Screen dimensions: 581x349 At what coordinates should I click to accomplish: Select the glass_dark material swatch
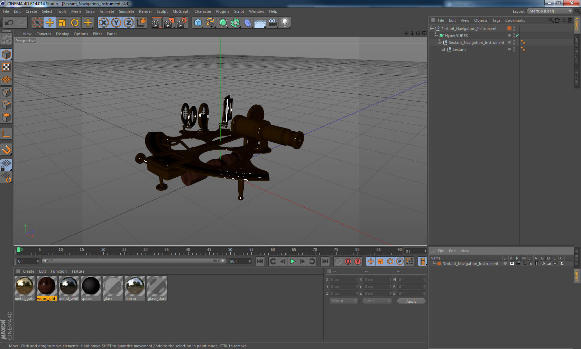click(x=157, y=288)
